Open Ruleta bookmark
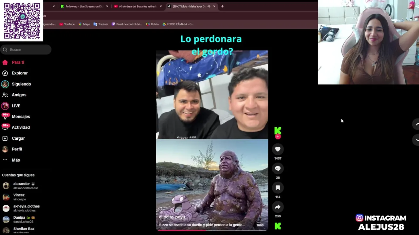 [153, 24]
